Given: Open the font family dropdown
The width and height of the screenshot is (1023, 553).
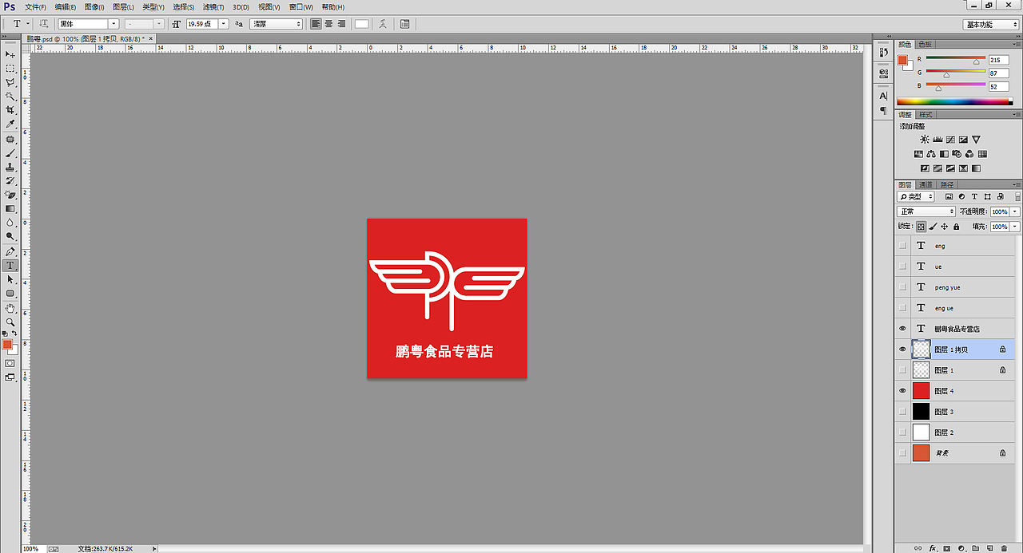Looking at the screenshot, I should click(x=112, y=23).
